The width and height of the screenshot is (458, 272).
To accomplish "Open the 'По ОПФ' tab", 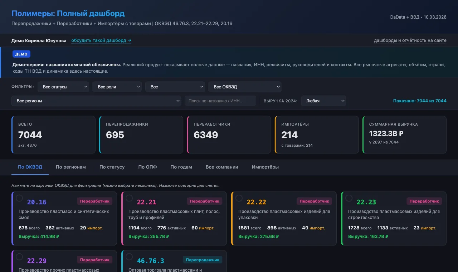I will click(148, 167).
